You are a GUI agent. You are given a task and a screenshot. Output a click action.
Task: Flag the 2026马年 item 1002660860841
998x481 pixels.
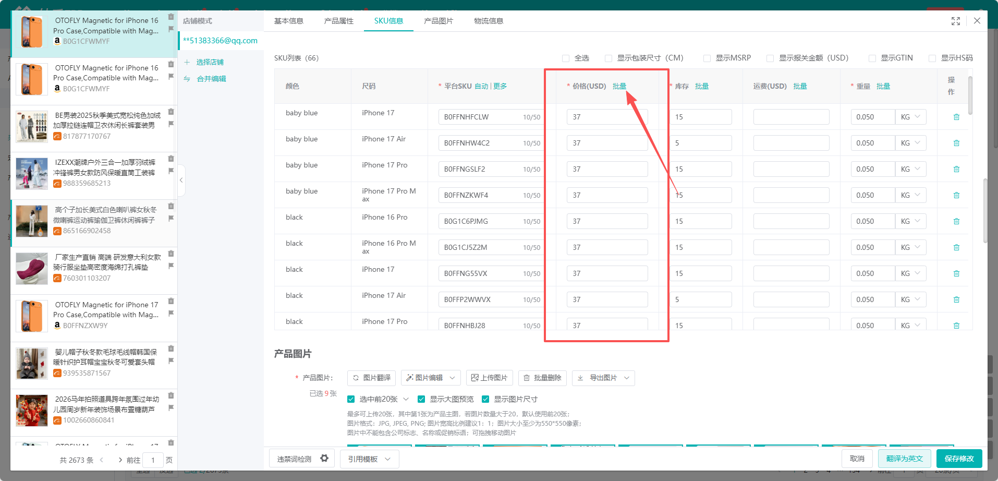click(x=171, y=408)
